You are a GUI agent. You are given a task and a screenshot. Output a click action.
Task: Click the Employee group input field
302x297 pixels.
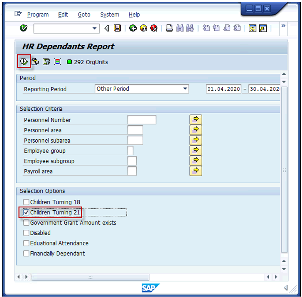pos(130,151)
